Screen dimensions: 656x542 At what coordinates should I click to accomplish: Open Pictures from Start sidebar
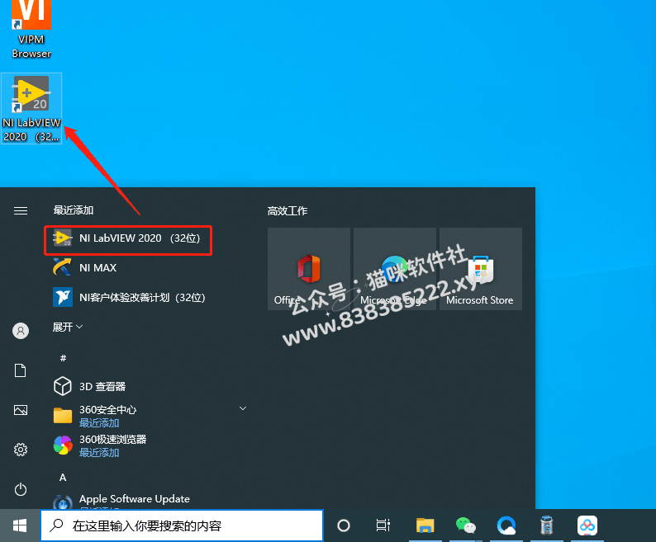(x=21, y=410)
